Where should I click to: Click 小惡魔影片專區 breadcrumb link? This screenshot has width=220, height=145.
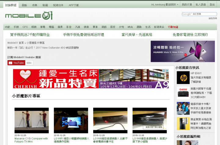coord(35,43)
